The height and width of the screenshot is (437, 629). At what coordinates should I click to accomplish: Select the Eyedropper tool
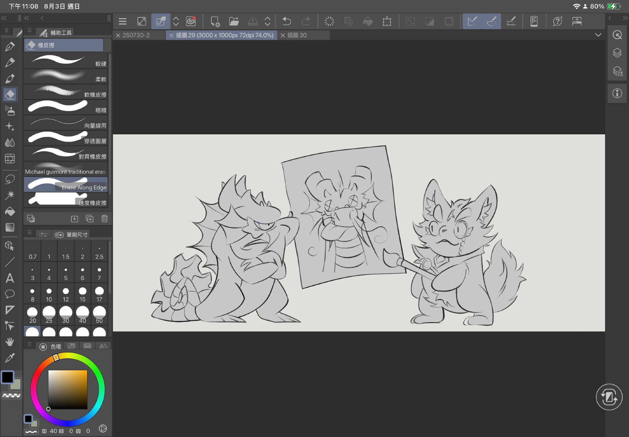(x=10, y=358)
